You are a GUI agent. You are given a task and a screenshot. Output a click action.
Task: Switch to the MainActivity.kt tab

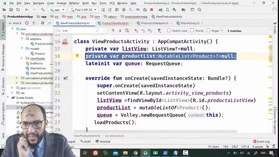pyautogui.click(x=190, y=23)
